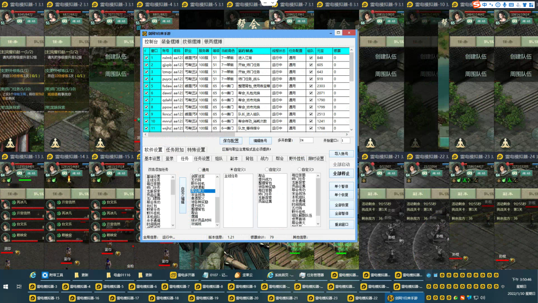Click the 导入账号 button
This screenshot has width=538, height=303.
click(x=341, y=154)
